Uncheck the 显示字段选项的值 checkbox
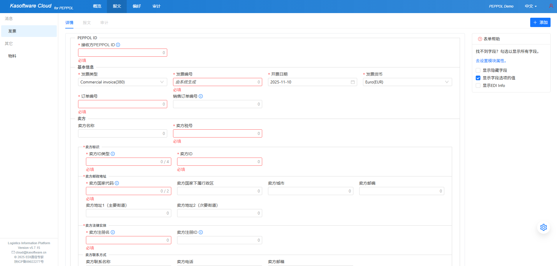 (x=478, y=78)
